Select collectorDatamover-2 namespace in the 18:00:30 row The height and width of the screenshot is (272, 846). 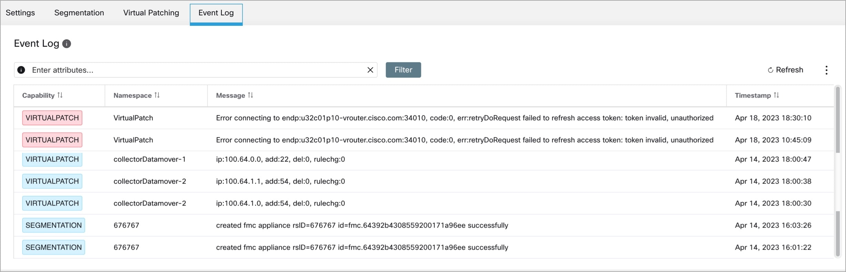pos(150,203)
